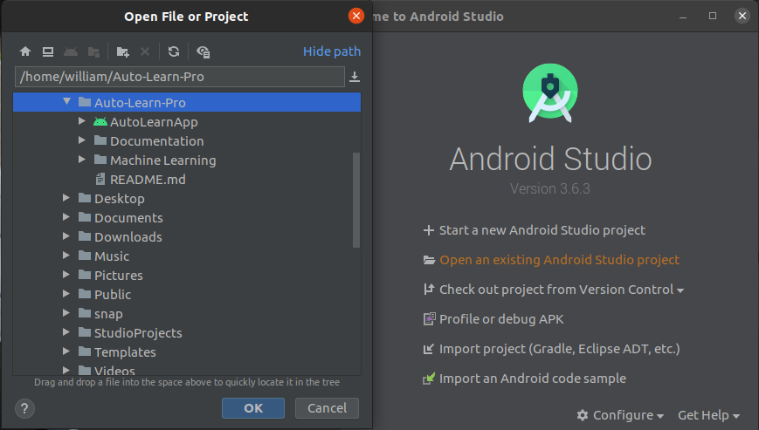759x430 pixels.
Task: Minimize the Android Studio welcome window
Action: pos(683,17)
